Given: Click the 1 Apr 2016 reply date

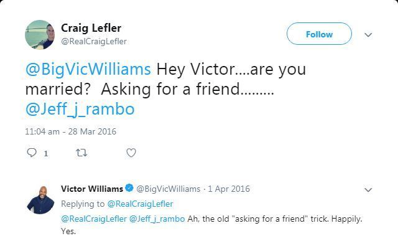Looking at the screenshot, I should coord(229,189).
